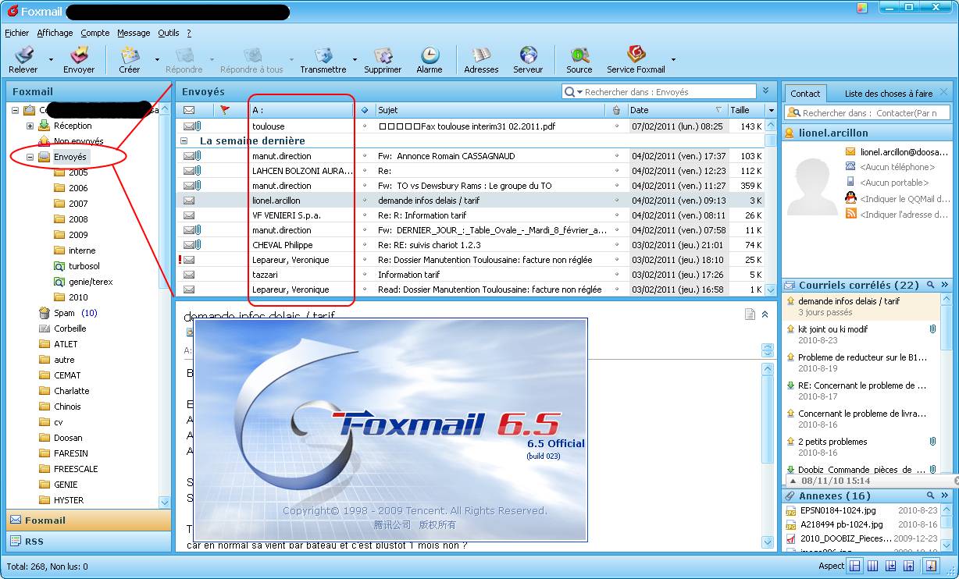Expand the Réception folder tree node

[x=30, y=126]
